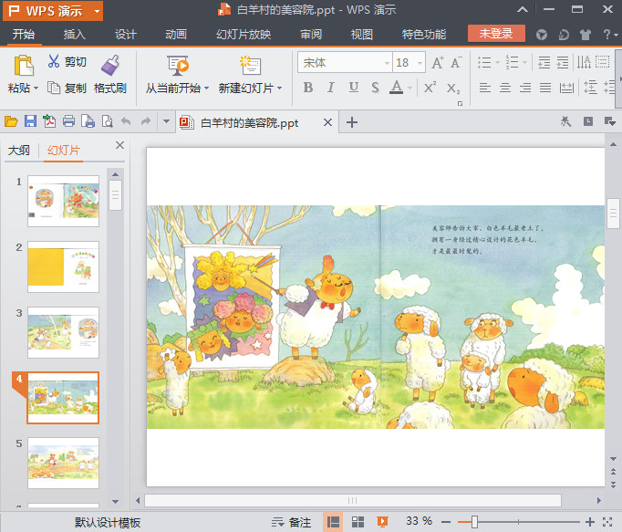The image size is (622, 532).
Task: Expand quick access toolbar dropdown
Action: (167, 121)
